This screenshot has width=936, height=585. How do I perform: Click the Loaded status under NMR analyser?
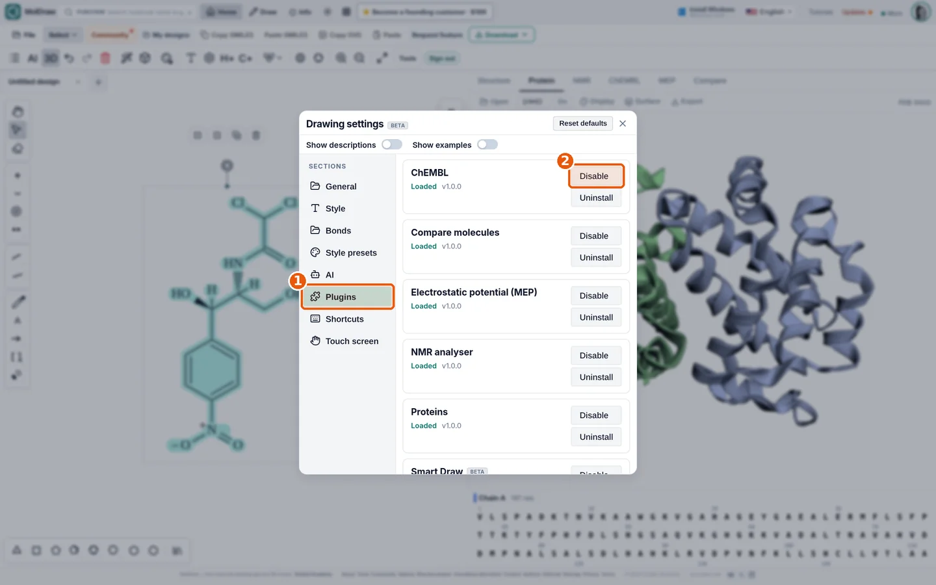424,366
